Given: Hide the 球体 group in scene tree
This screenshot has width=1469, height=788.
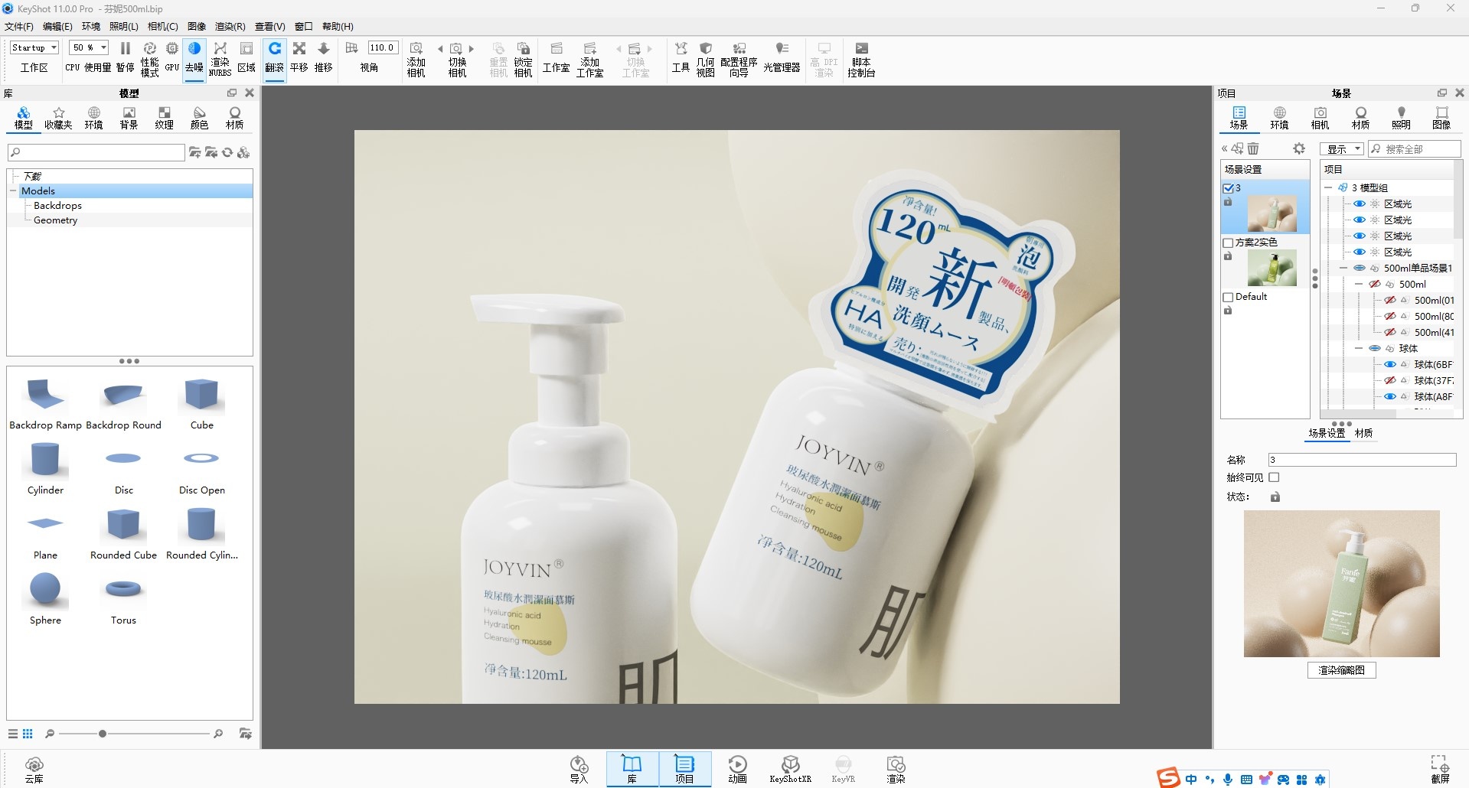Looking at the screenshot, I should (x=1375, y=349).
